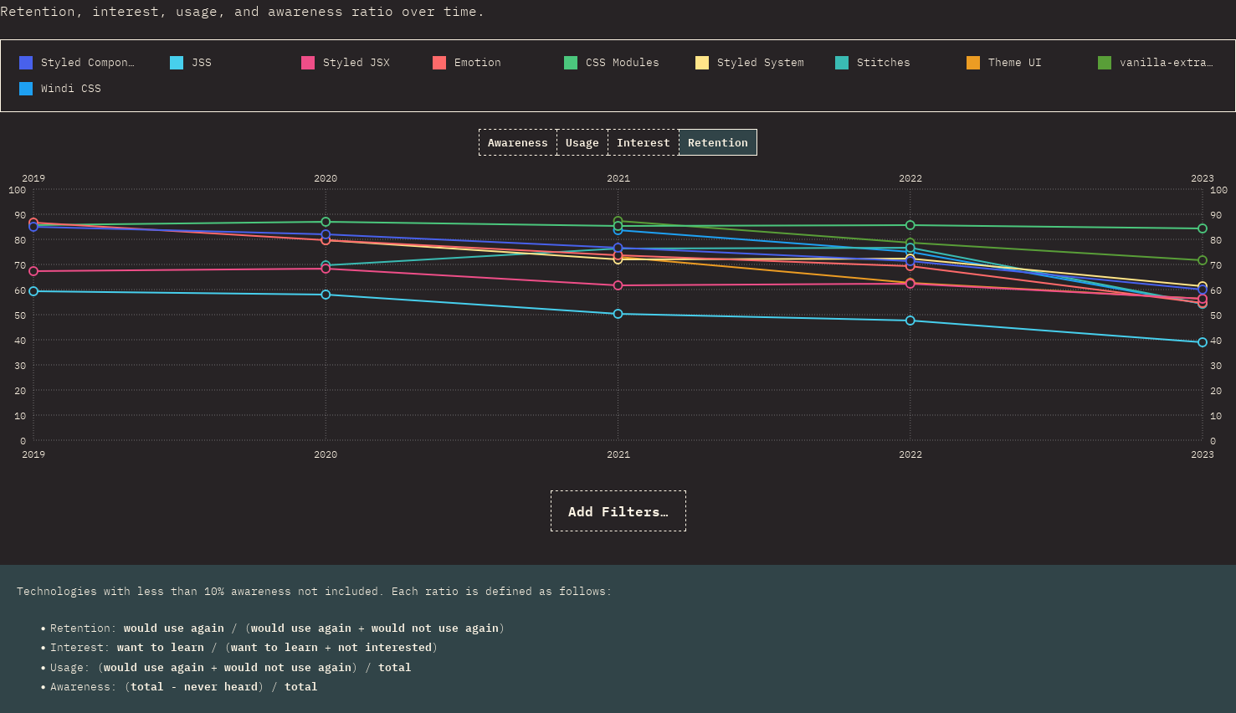The width and height of the screenshot is (1236, 713).
Task: Click the CSS Modules legend color swatch
Action: click(x=571, y=63)
